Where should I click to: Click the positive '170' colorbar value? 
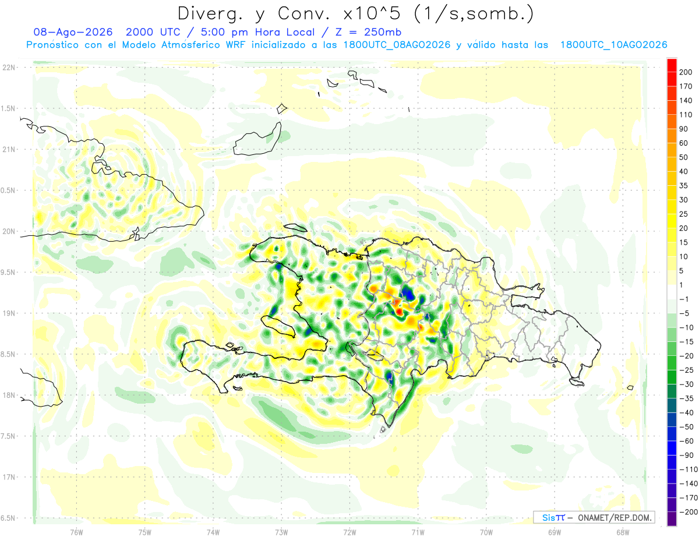point(686,86)
